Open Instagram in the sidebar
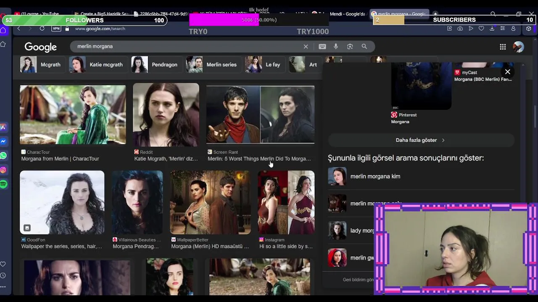This screenshot has height=302, width=538. pyautogui.click(x=3, y=170)
